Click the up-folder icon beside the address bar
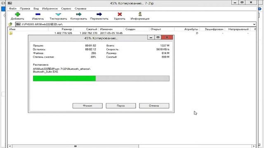The image size is (264, 148). point(10,24)
